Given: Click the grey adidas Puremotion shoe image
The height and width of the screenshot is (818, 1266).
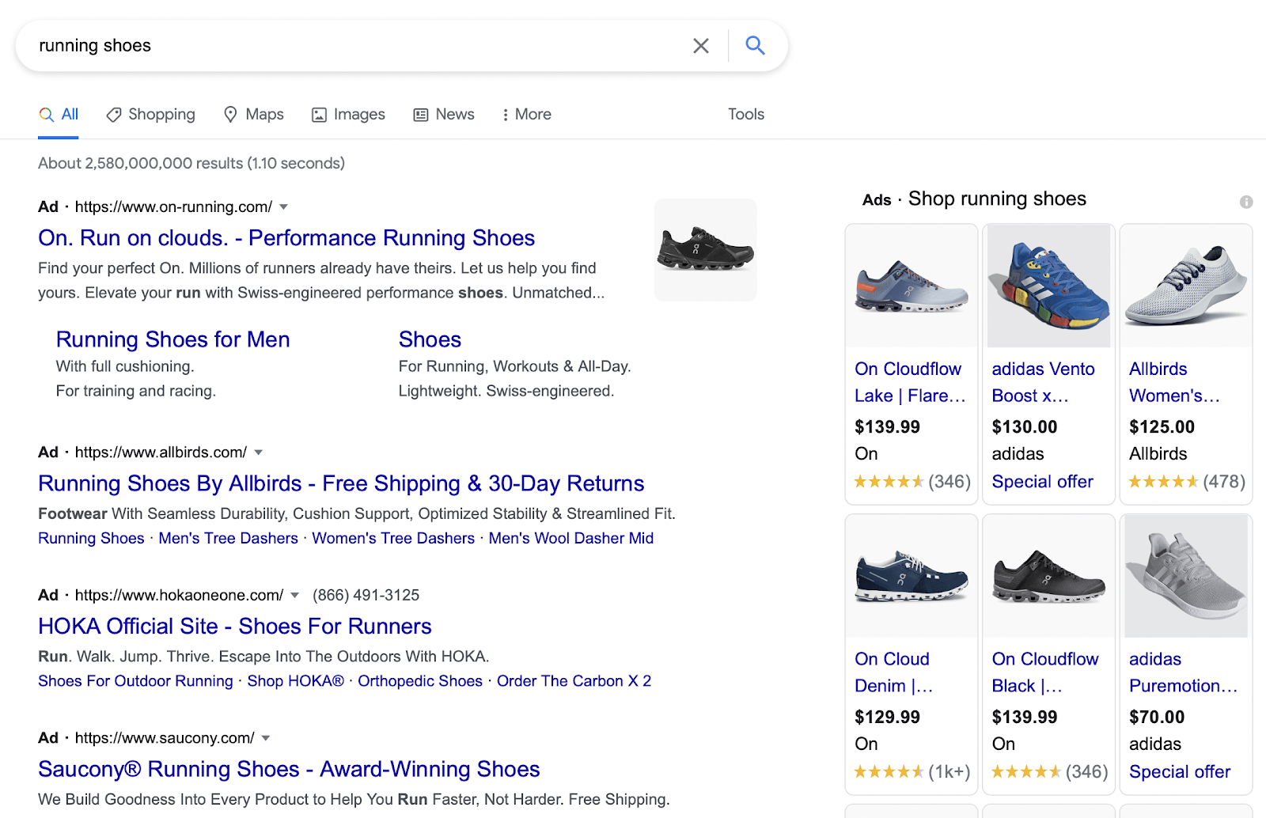Looking at the screenshot, I should pyautogui.click(x=1186, y=577).
